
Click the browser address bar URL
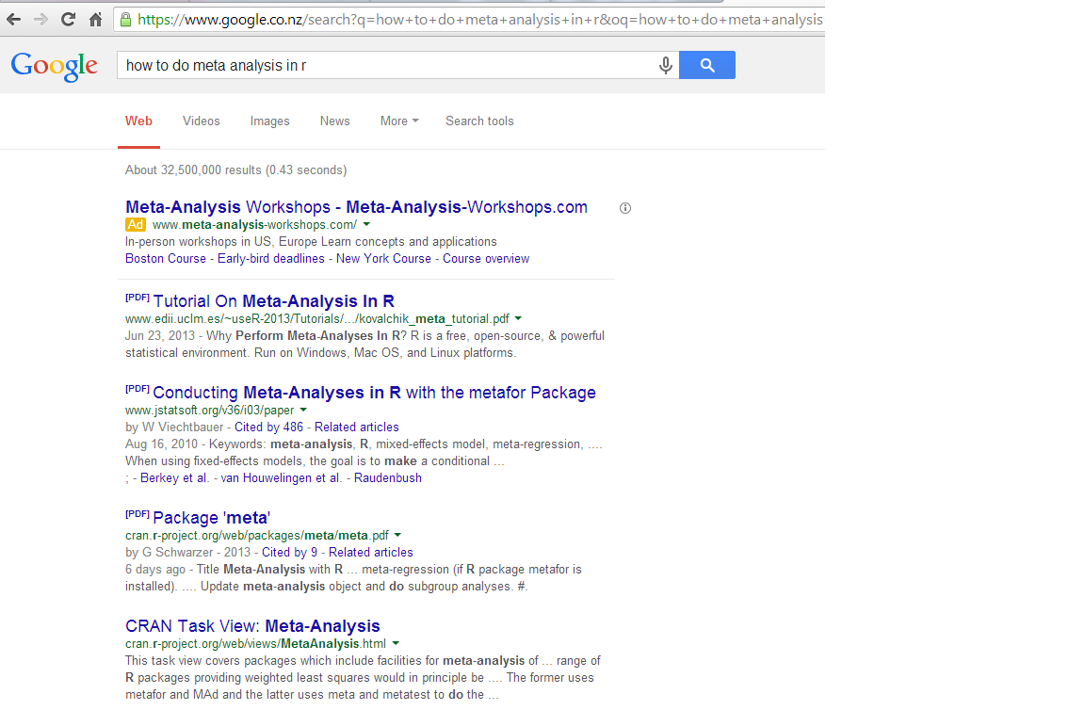[479, 20]
